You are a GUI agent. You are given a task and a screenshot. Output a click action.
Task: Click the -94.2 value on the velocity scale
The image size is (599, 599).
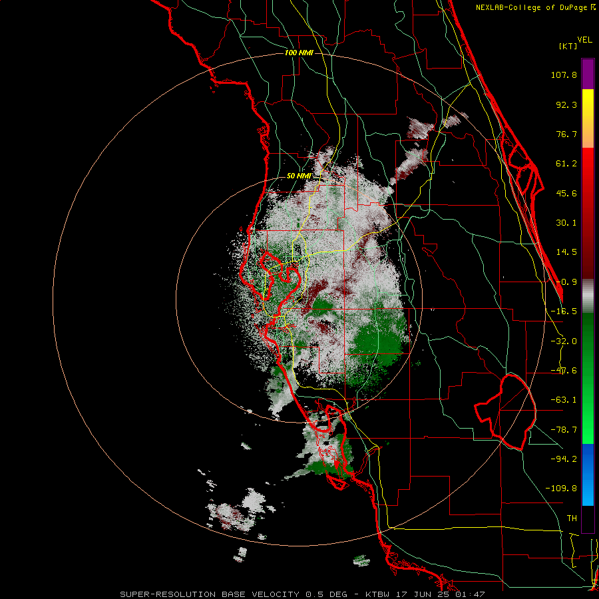coord(564,459)
